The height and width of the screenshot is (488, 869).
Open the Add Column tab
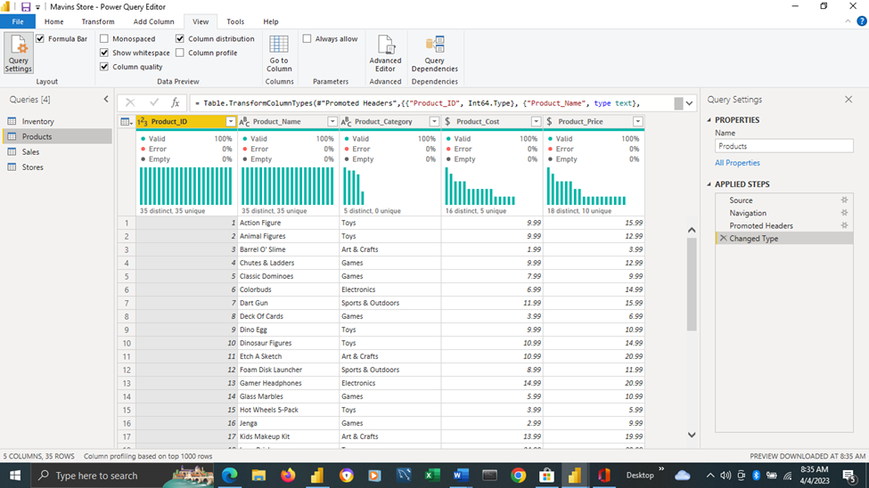pyautogui.click(x=153, y=21)
